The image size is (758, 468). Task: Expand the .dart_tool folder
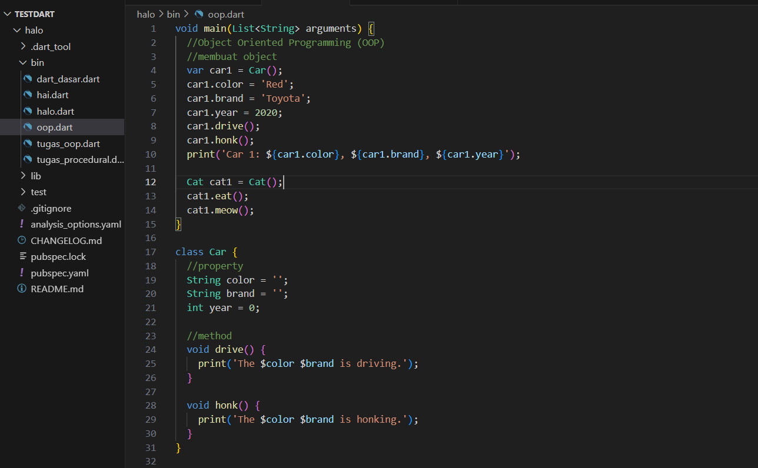(x=22, y=46)
